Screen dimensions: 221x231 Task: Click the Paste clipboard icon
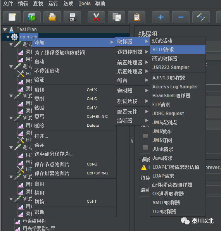(136, 17)
